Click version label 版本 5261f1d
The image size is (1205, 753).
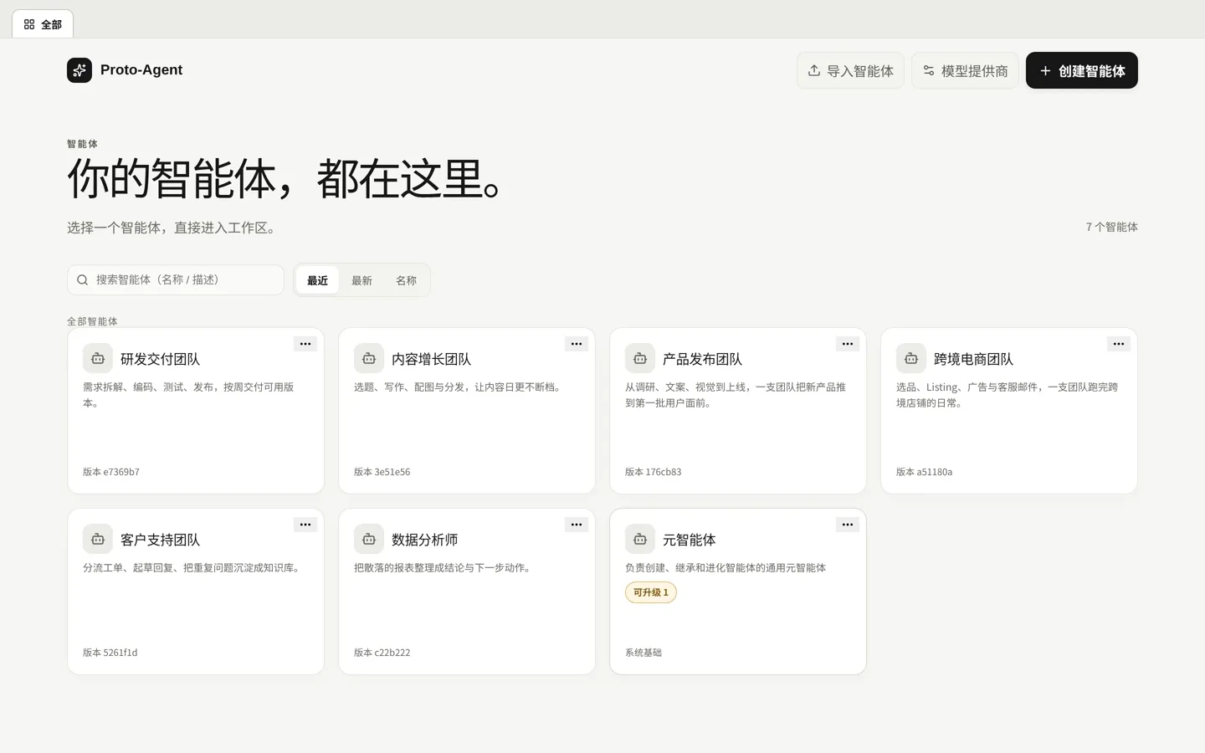pyautogui.click(x=110, y=653)
